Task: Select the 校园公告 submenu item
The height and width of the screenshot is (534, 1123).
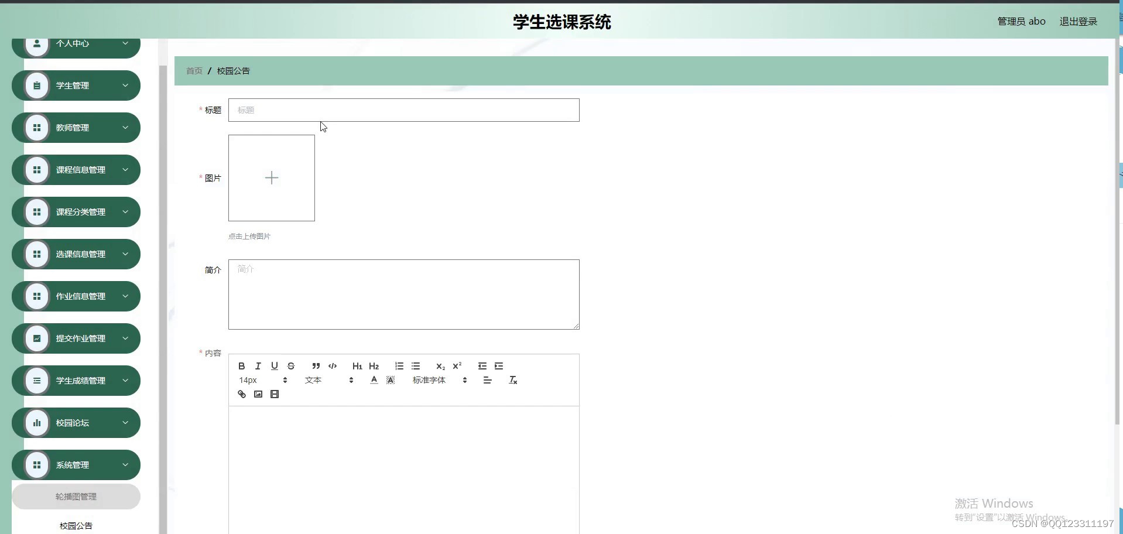Action: point(76,526)
